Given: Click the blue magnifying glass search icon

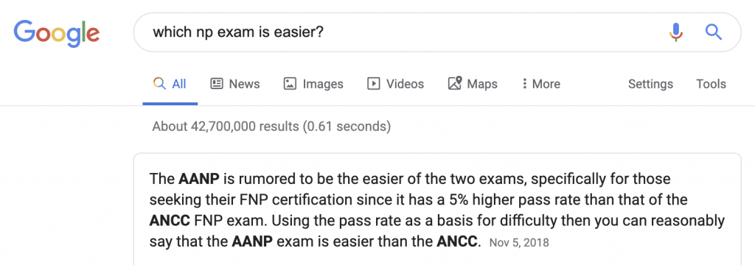Looking at the screenshot, I should [x=713, y=32].
